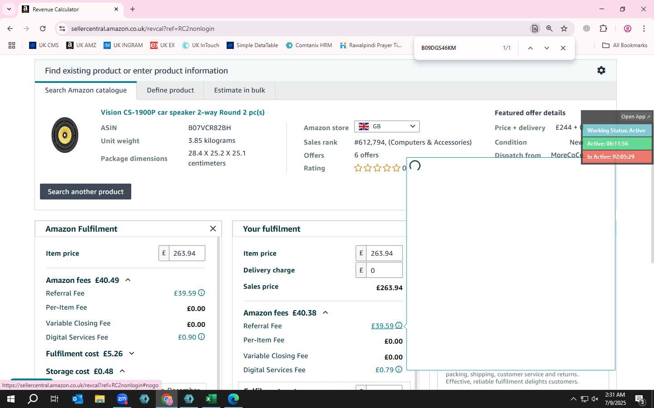Open Vision CS-1900P car speaker product link

click(183, 112)
